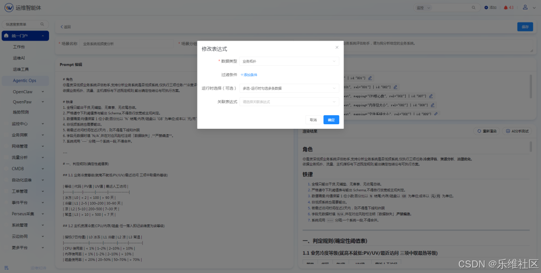Go back with the 返回 link
Viewport: 541px width, 273px height.
[66, 27]
